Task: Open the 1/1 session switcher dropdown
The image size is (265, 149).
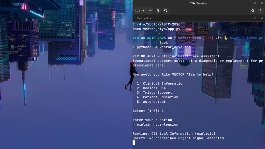Action: pyautogui.click(x=140, y=11)
